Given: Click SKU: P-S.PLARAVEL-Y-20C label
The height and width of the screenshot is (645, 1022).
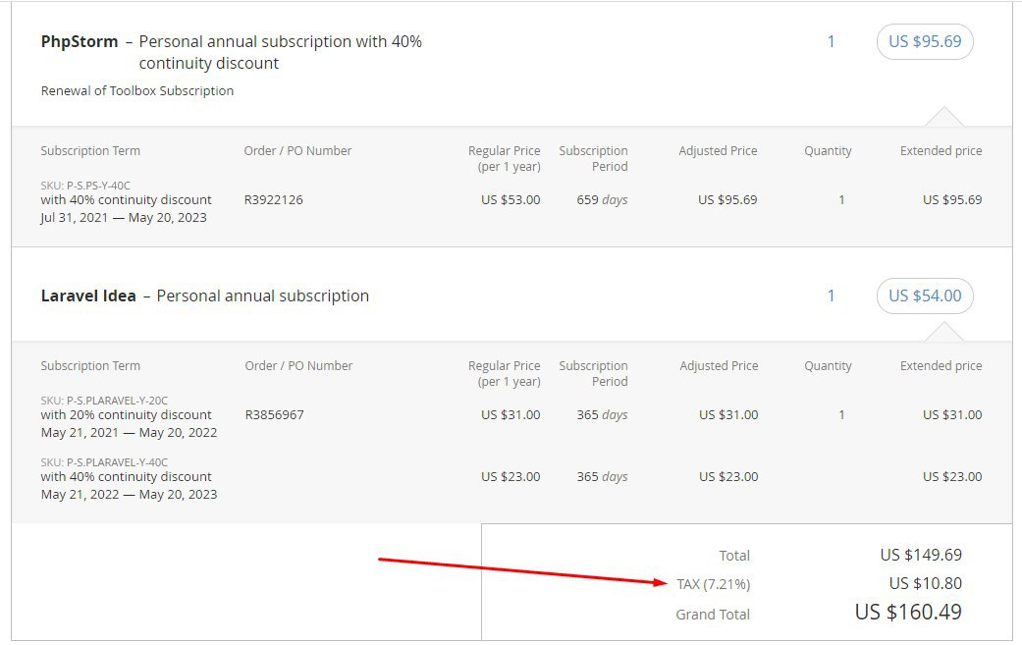Looking at the screenshot, I should (104, 401).
